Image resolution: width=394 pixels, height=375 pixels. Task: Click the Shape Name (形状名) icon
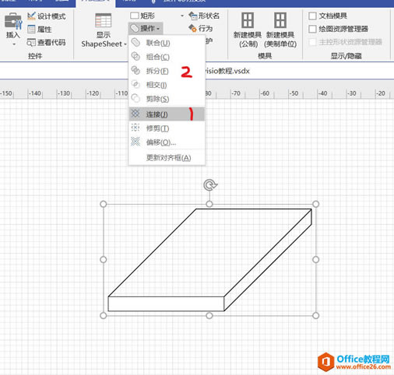192,16
